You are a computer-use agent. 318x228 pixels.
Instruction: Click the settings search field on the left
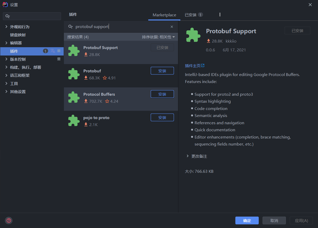pos(32,16)
